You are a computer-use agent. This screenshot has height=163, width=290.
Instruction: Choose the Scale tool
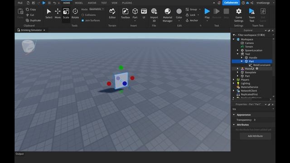[x=66, y=14]
